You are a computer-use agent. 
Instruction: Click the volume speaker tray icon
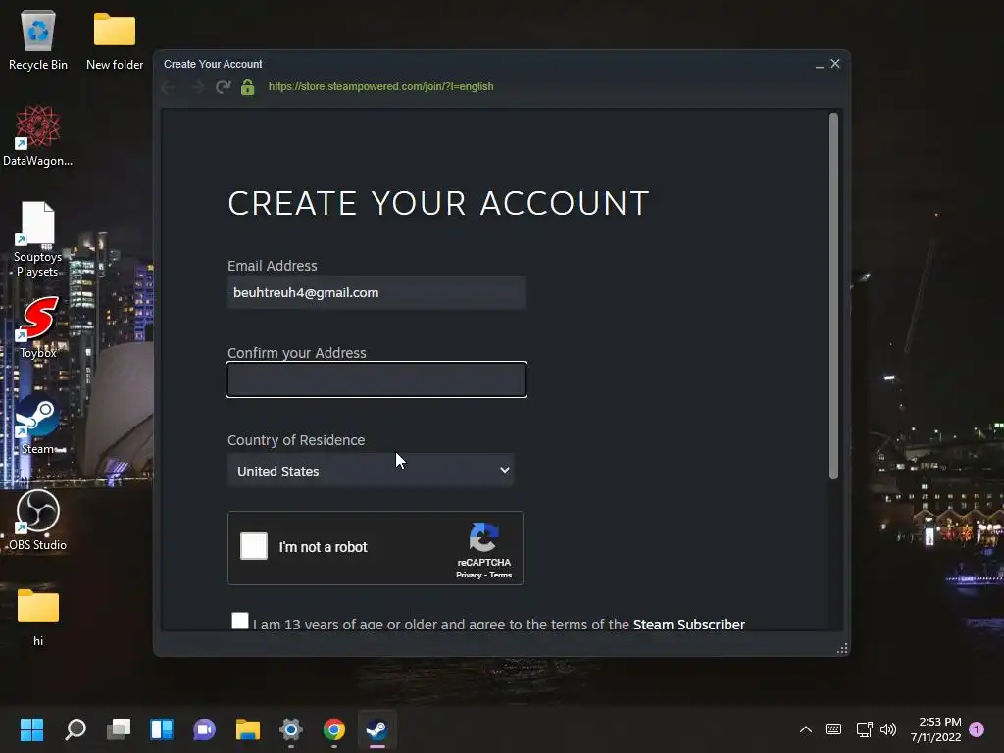pos(888,729)
